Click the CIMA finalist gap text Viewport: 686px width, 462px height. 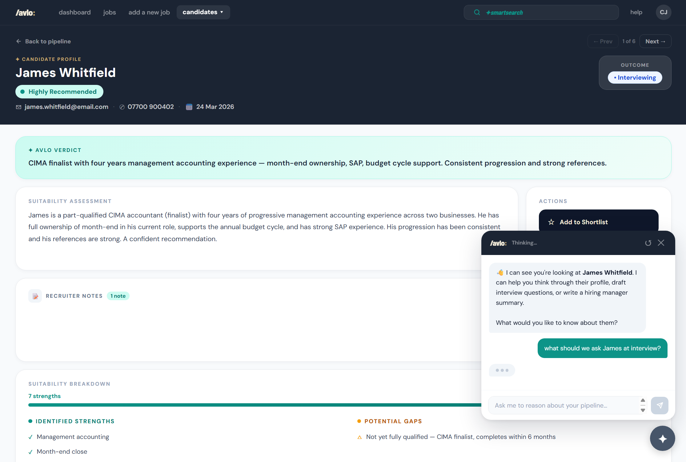coord(461,437)
